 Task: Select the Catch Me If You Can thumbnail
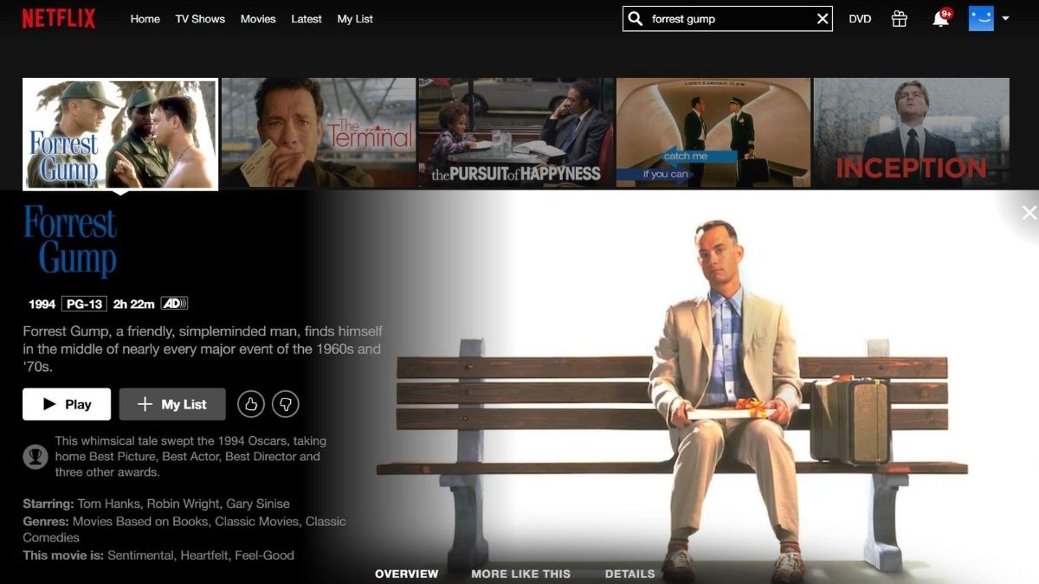(x=713, y=132)
